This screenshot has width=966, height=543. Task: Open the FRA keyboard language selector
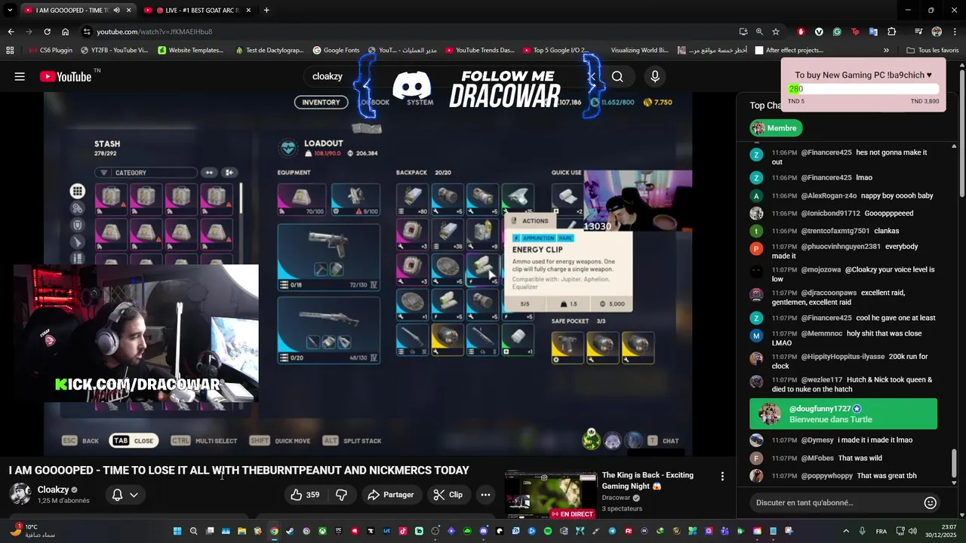coord(881,531)
